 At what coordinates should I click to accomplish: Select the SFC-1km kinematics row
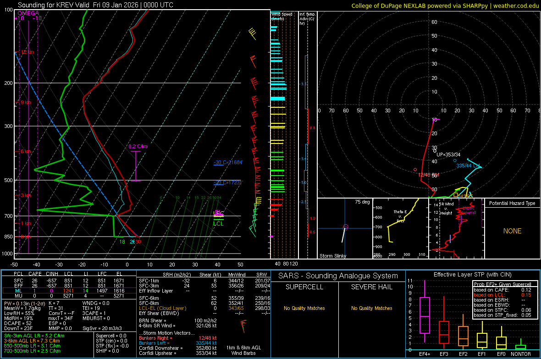(204, 281)
